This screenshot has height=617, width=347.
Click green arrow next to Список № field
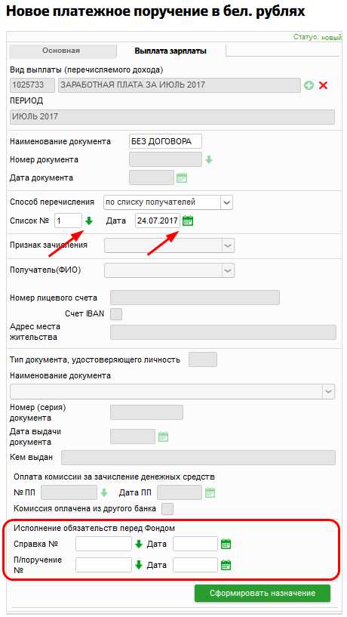(x=89, y=221)
